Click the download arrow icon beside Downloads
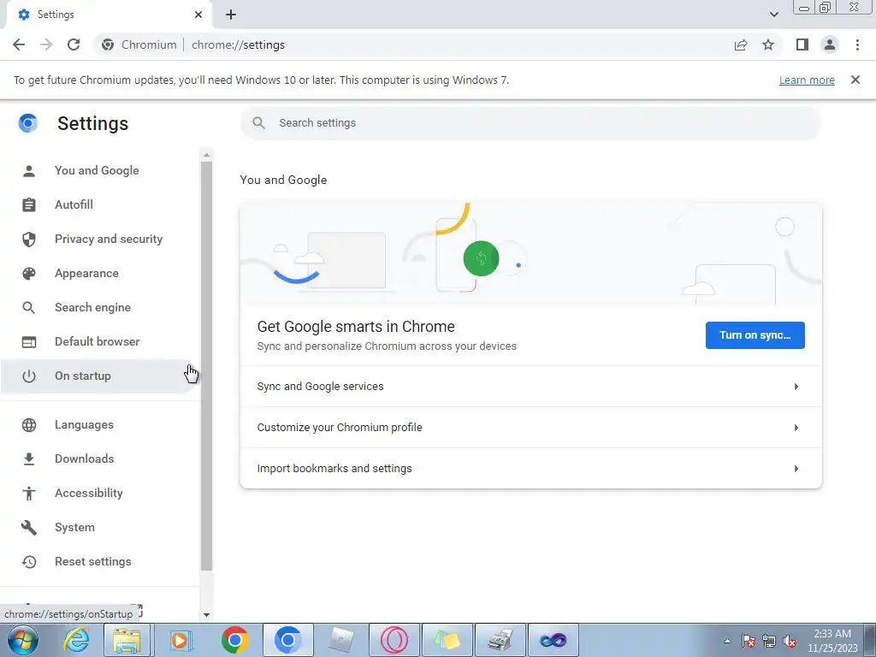The image size is (876, 657). 29,459
